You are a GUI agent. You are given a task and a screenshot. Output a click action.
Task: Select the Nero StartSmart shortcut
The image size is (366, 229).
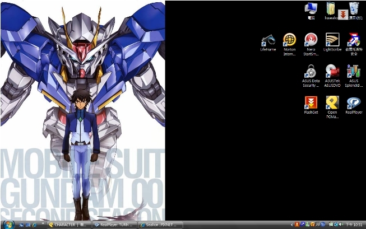(311, 44)
